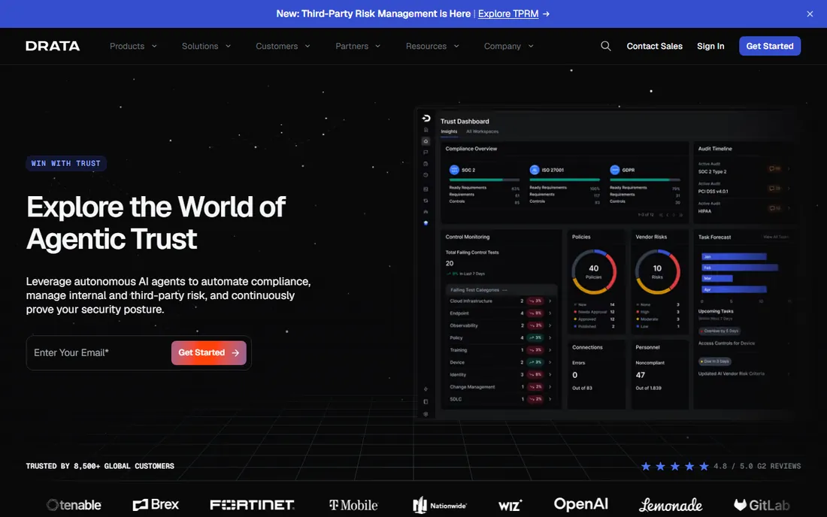This screenshot has width=827, height=517.
Task: Open the Change Management test row
Action: [501, 387]
